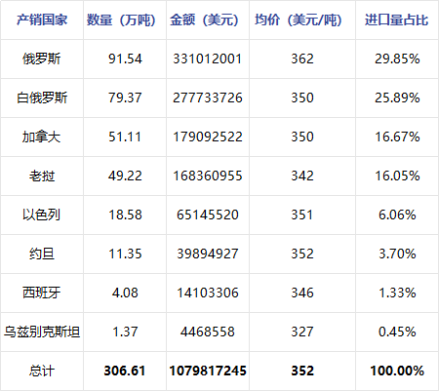Click import share 16.67%
Viewport: 439px width, 391px height.
[397, 137]
